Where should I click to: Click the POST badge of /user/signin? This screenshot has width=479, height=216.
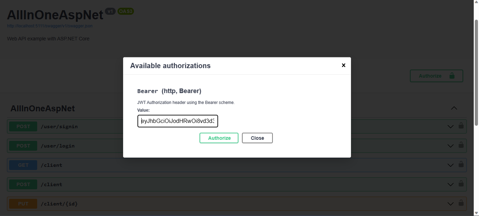(23, 126)
